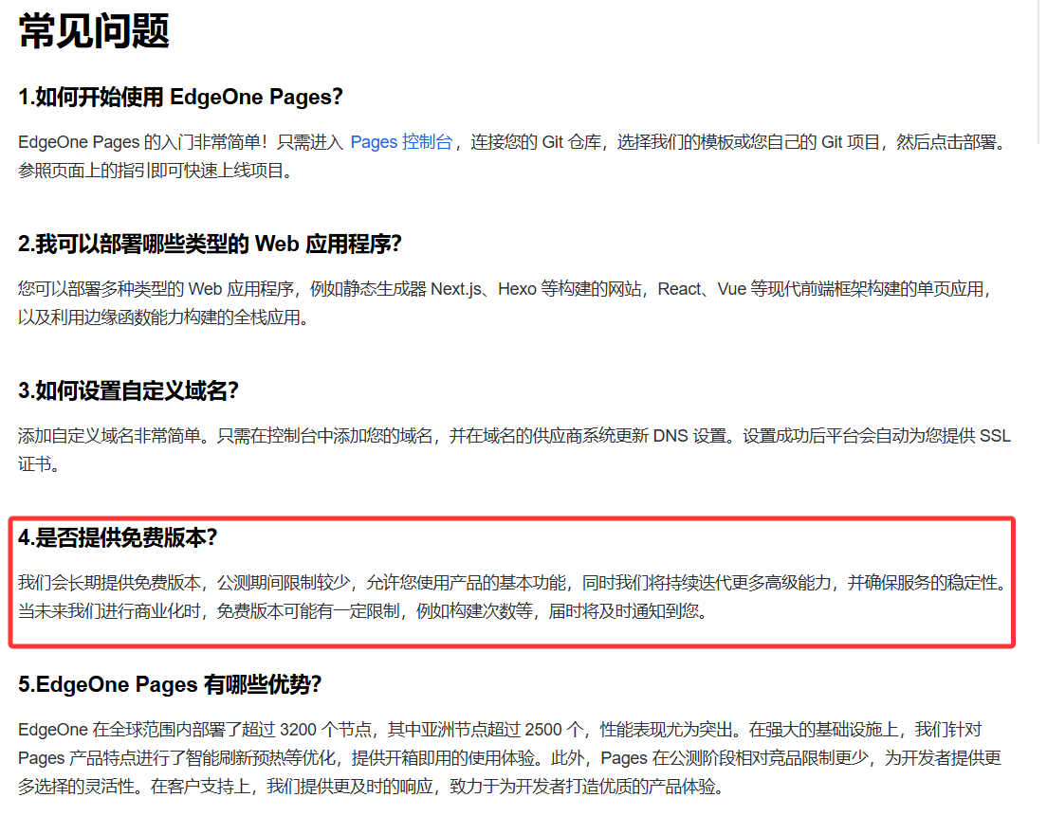Select the heading 如何开始使用 EdgeOne Pages?
Image resolution: width=1047 pixels, height=834 pixels.
[x=180, y=97]
